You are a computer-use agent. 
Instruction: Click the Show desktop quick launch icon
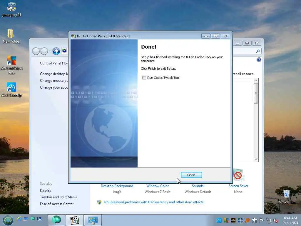[26, 219]
